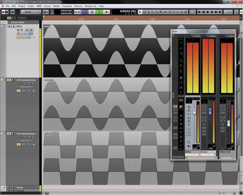Open the Transport menu

[67, 6]
